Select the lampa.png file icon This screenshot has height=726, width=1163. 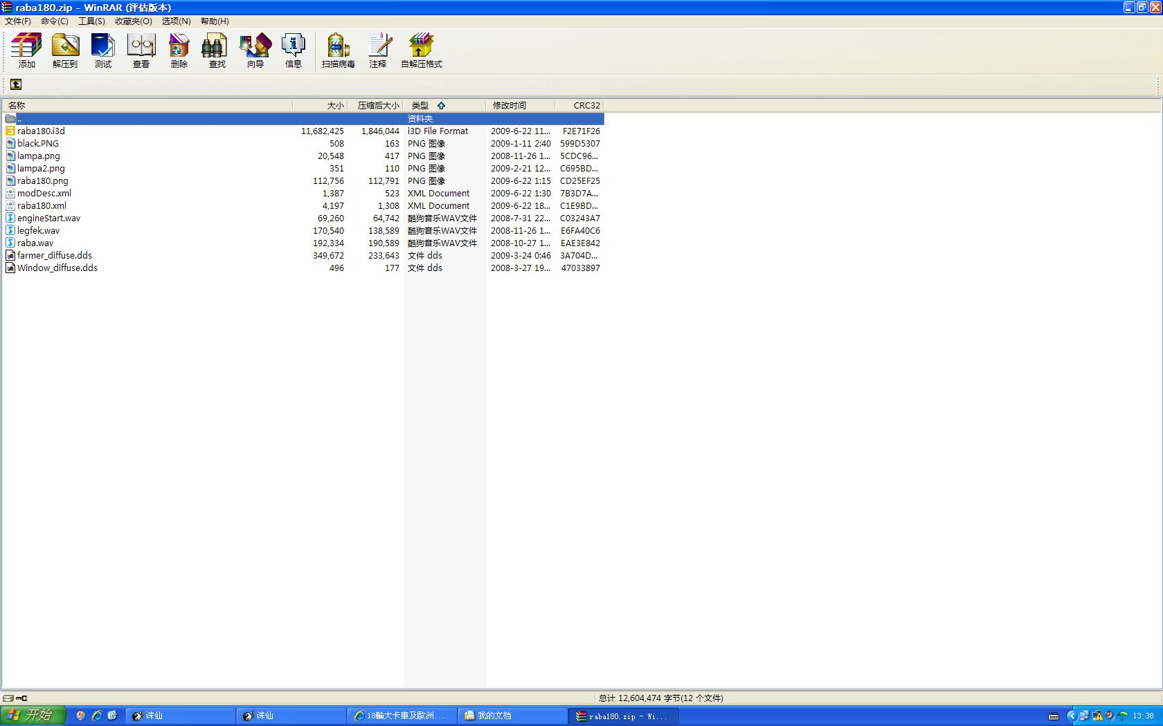pos(10,156)
